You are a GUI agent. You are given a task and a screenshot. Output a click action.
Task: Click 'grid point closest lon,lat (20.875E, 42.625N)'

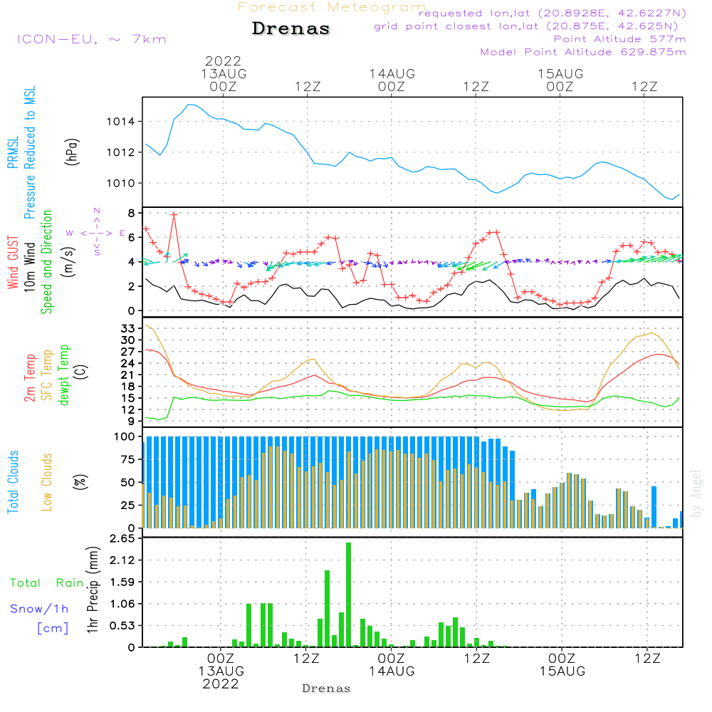526,26
